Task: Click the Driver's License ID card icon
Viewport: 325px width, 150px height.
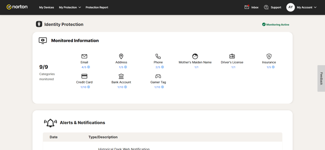Action: point(232,56)
